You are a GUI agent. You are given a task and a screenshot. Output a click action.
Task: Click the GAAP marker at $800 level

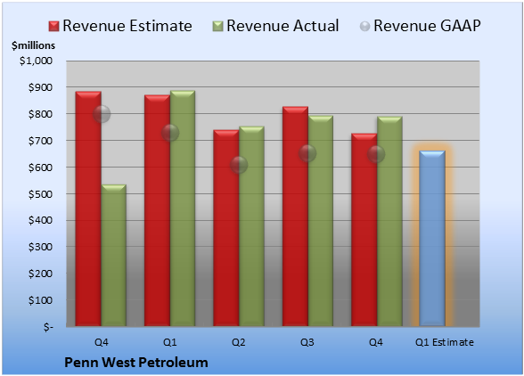[102, 114]
